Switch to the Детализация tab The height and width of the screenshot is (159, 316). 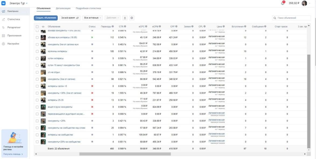[x=63, y=8]
